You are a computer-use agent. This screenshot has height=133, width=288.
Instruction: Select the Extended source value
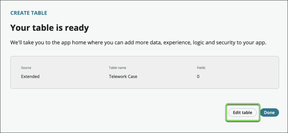click(30, 77)
